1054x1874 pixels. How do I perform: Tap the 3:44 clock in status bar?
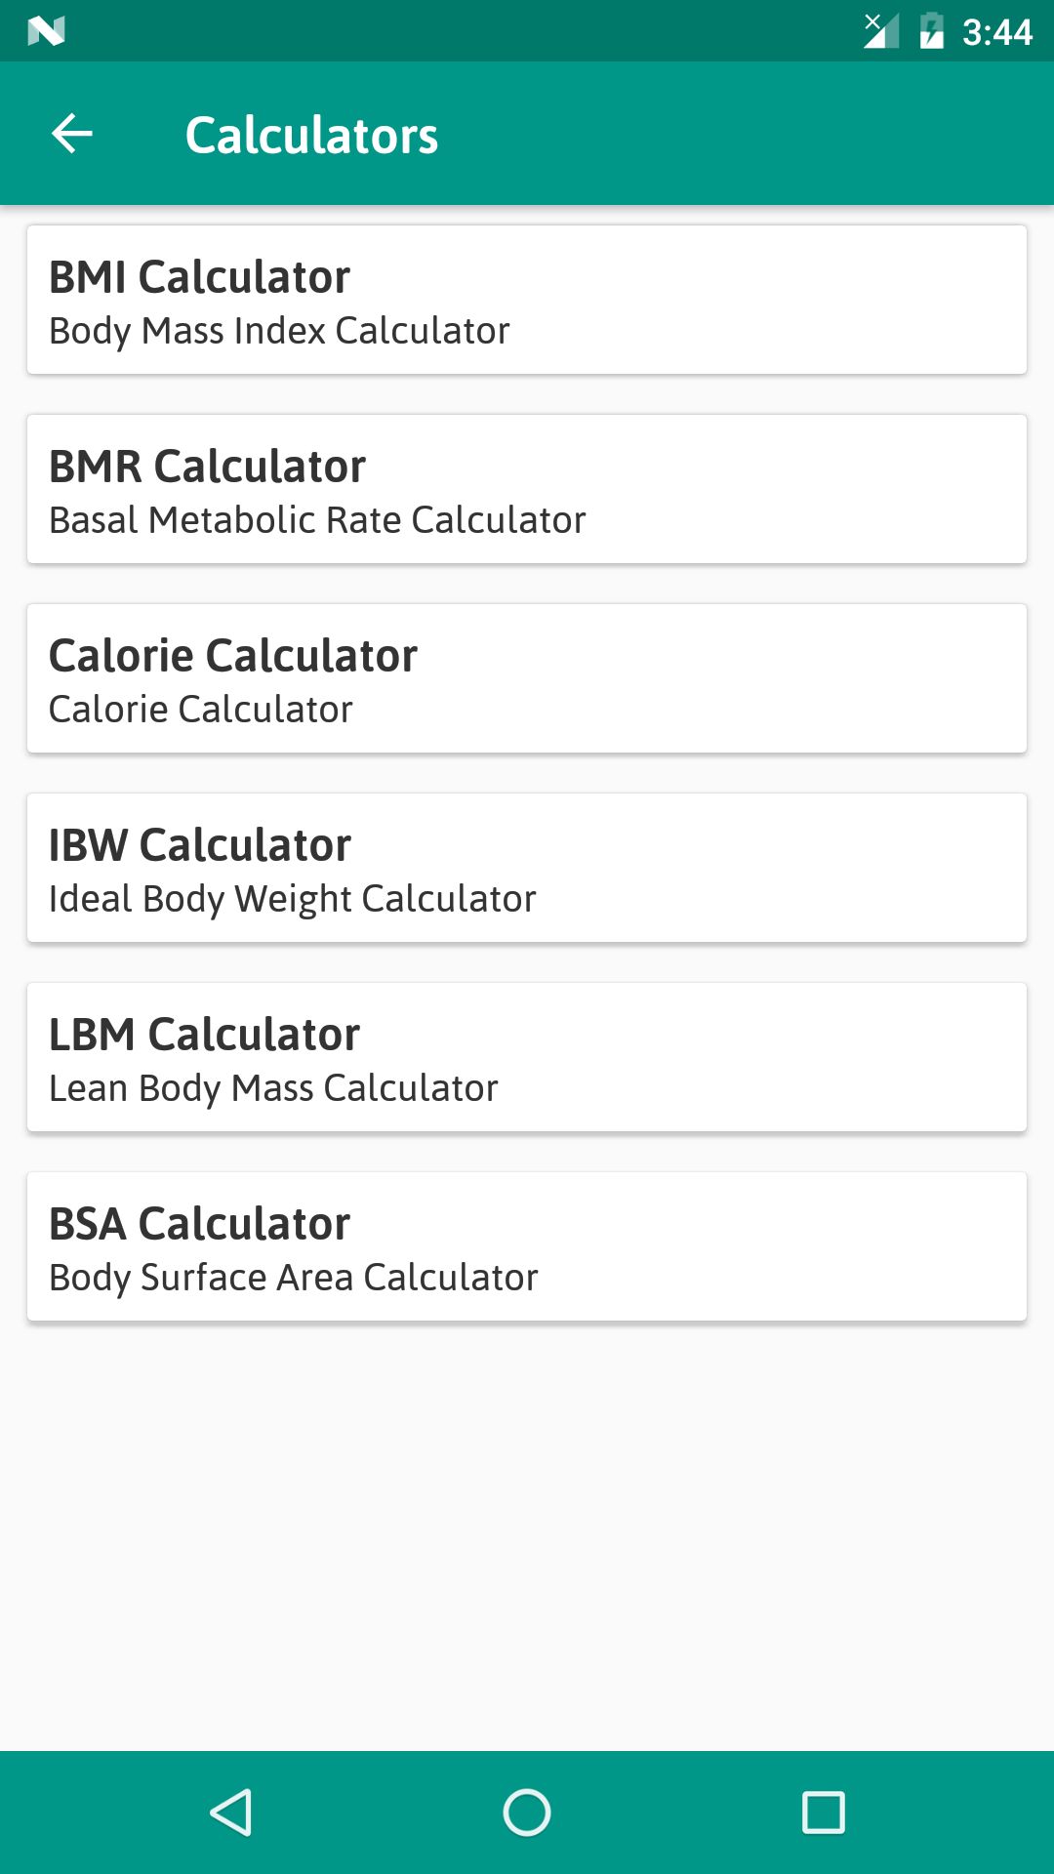(996, 32)
